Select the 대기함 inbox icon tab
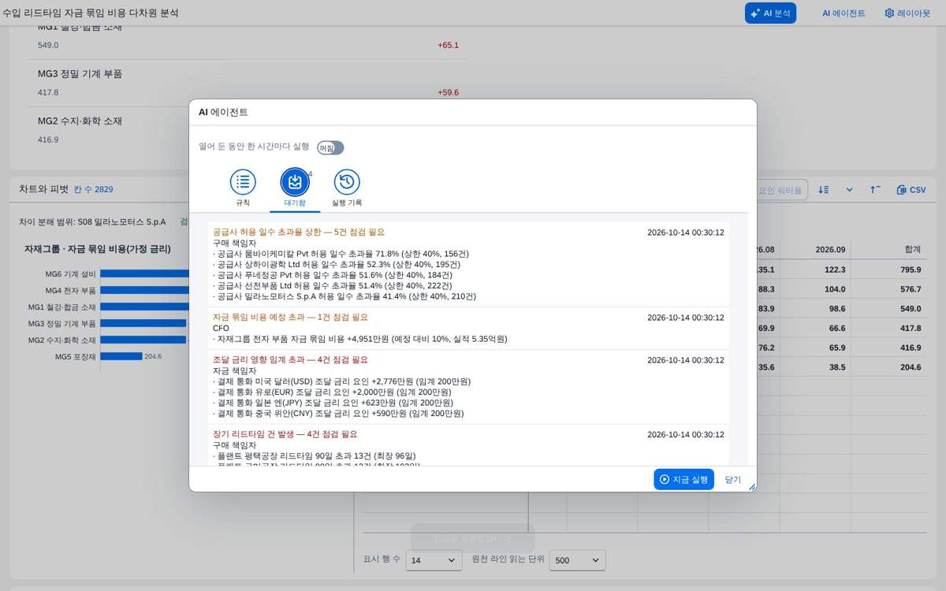This screenshot has width=946, height=591. (x=295, y=188)
